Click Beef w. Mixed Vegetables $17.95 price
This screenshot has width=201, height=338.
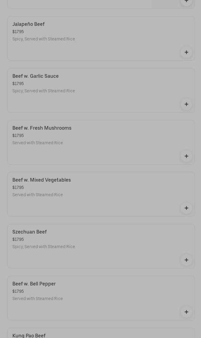coord(18,187)
